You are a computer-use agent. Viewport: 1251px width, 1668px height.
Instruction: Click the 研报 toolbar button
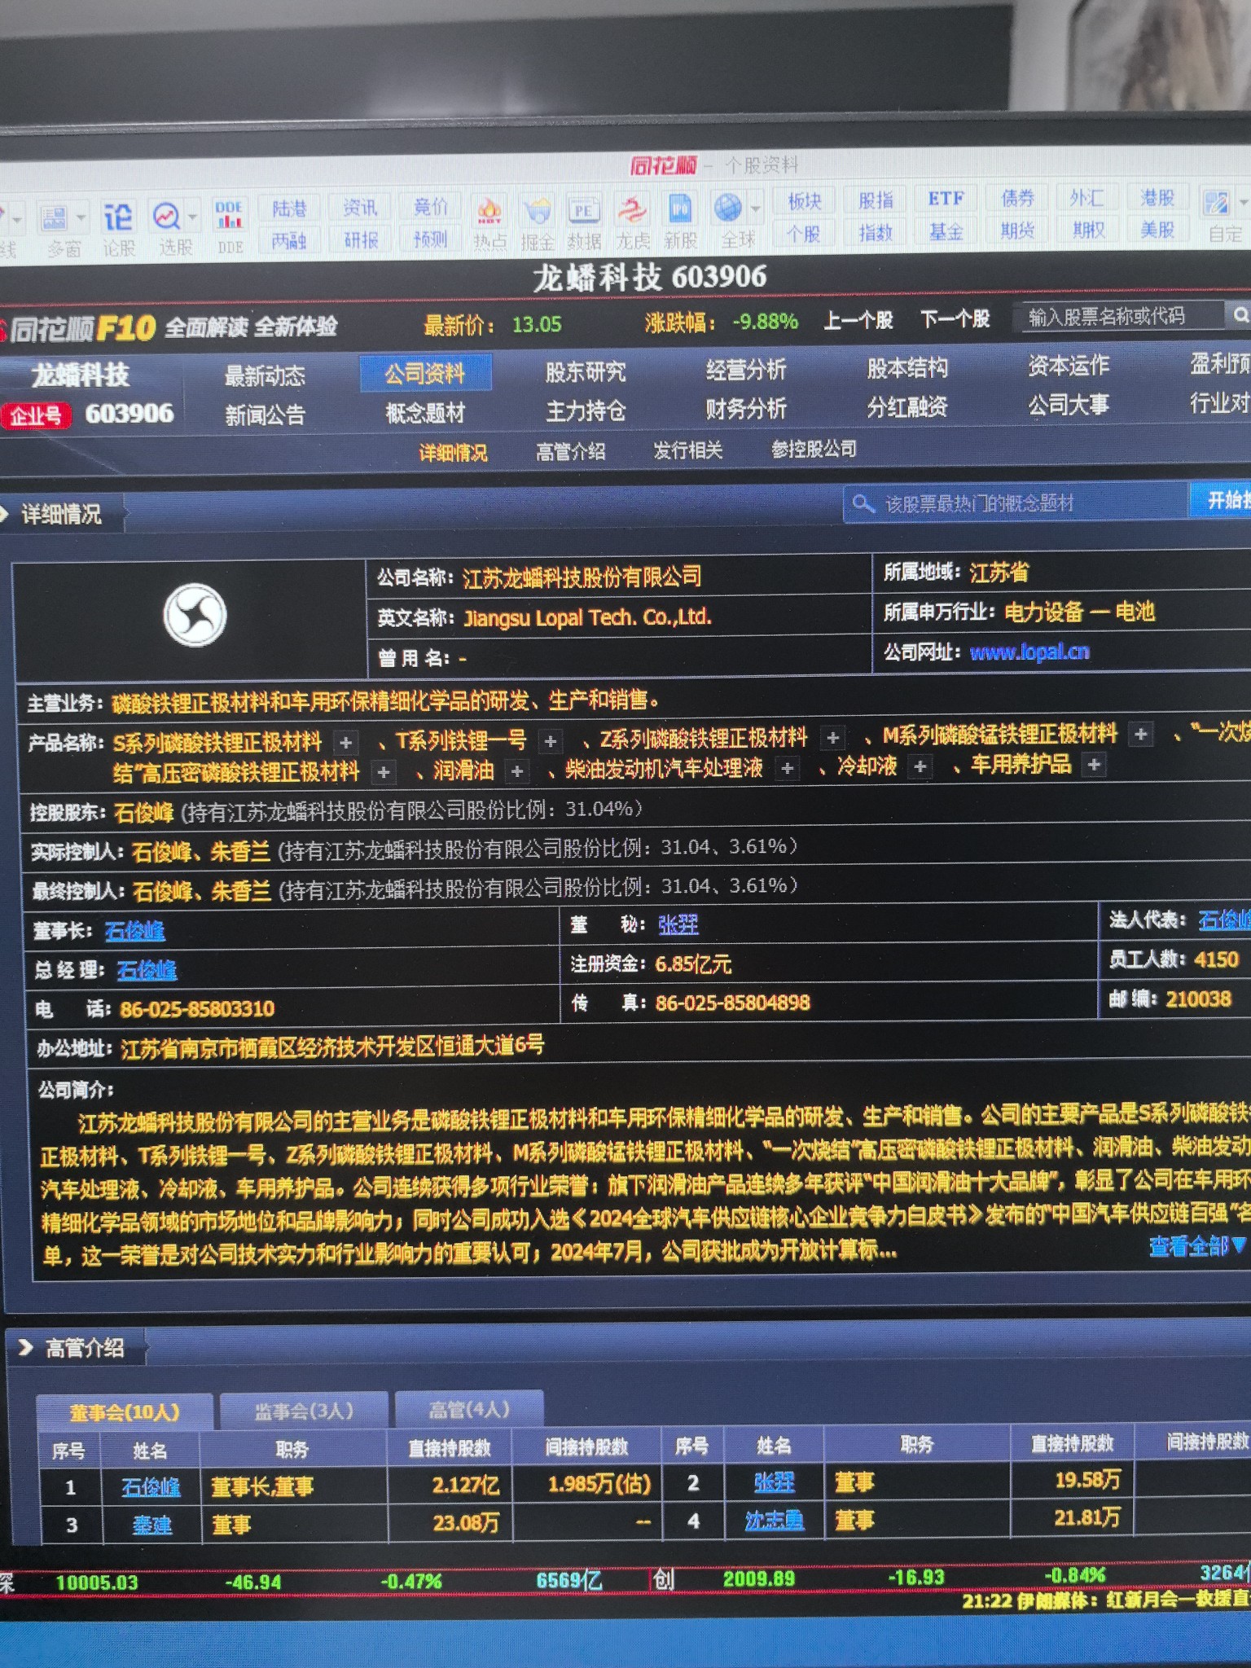361,239
